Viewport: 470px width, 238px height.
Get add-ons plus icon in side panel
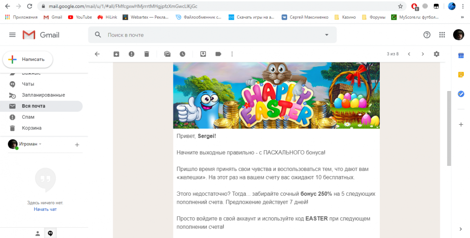(461, 124)
